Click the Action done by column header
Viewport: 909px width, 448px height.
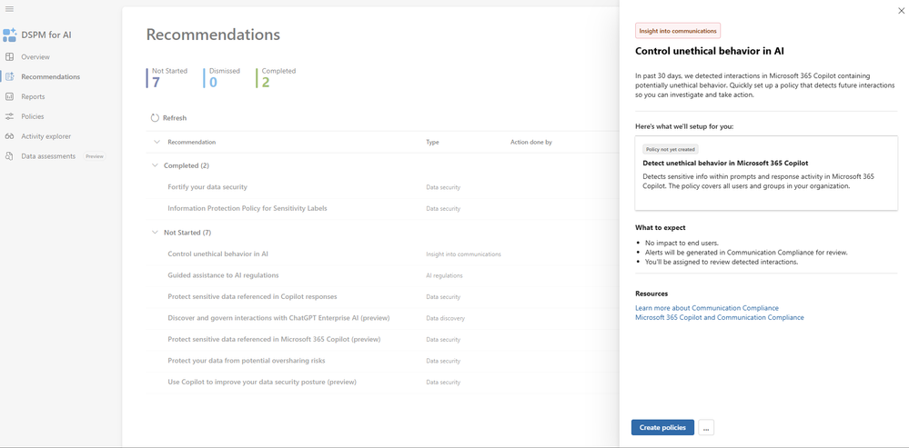[531, 142]
